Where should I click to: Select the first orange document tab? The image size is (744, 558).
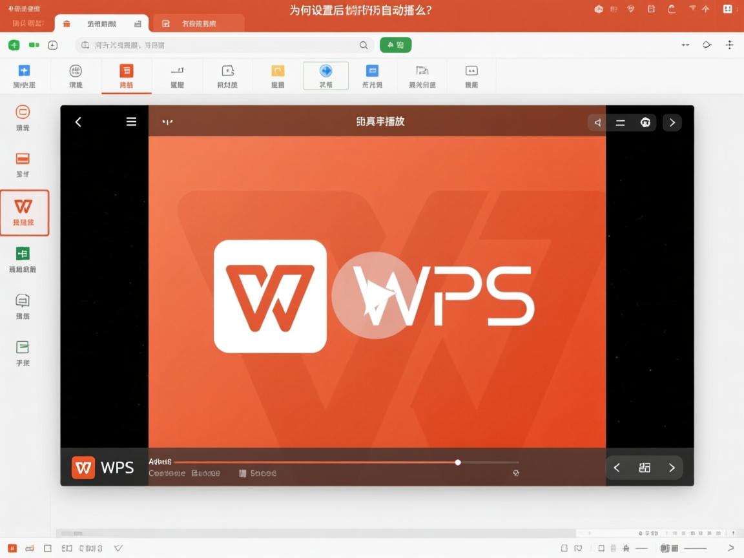[x=103, y=23]
